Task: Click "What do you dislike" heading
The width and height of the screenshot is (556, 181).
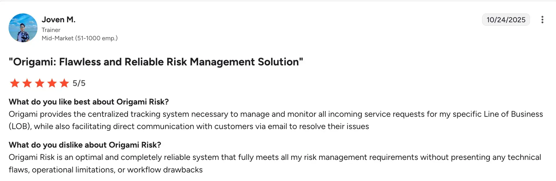Action: coord(85,145)
